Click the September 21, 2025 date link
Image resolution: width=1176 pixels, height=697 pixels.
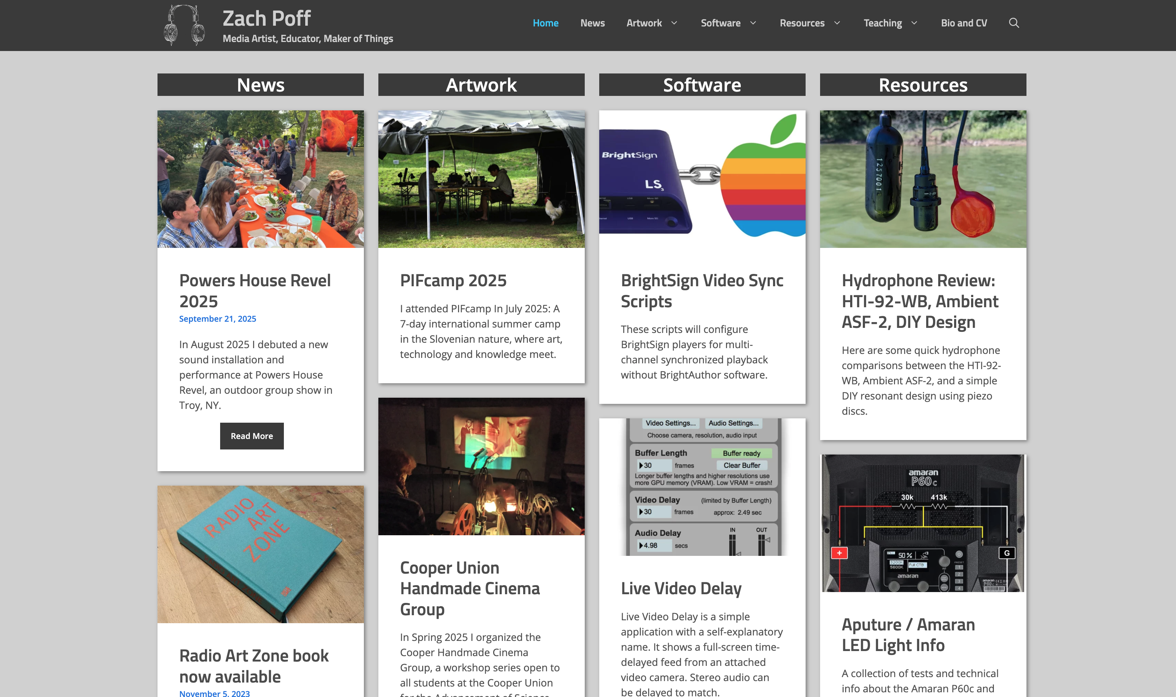click(x=218, y=318)
